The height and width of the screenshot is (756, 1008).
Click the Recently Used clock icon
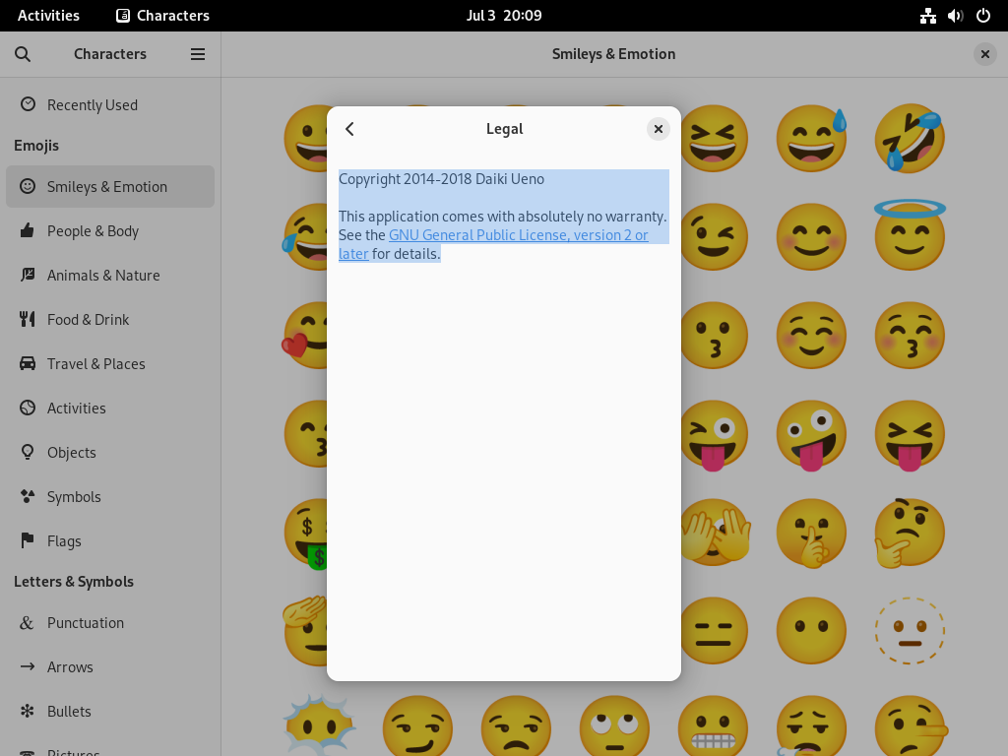pyautogui.click(x=28, y=104)
